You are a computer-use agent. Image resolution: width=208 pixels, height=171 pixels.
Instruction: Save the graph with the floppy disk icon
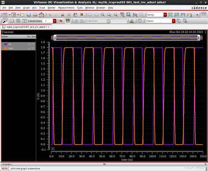point(29,14)
